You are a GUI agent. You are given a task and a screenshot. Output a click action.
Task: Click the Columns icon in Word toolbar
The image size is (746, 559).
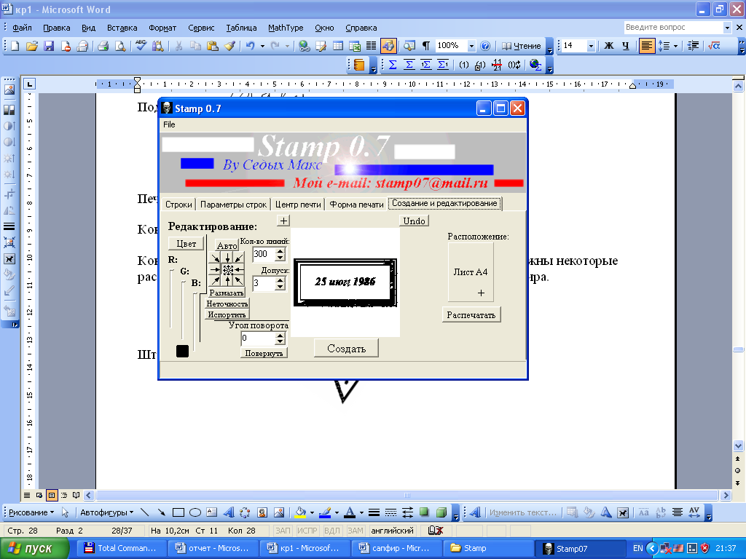[371, 46]
